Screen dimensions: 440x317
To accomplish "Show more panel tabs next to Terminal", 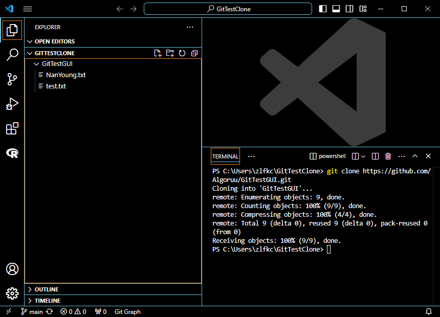I will [251, 156].
